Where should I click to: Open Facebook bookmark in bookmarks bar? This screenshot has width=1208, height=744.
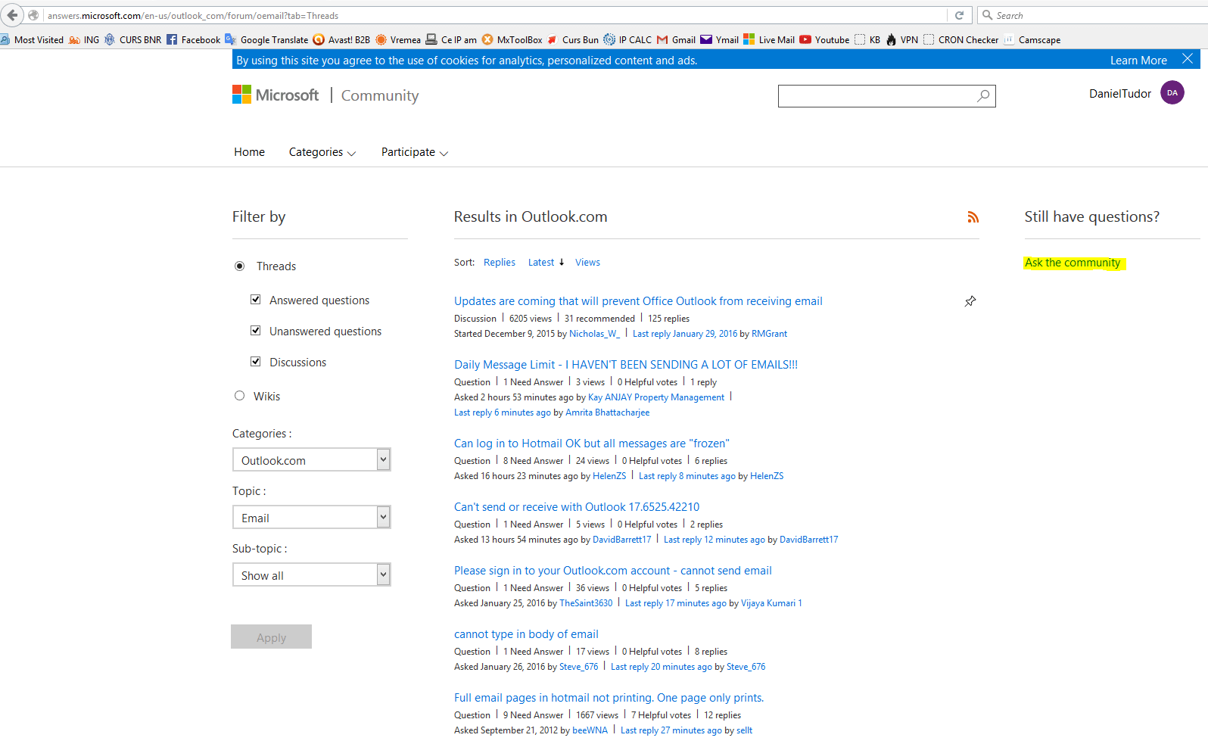193,40
